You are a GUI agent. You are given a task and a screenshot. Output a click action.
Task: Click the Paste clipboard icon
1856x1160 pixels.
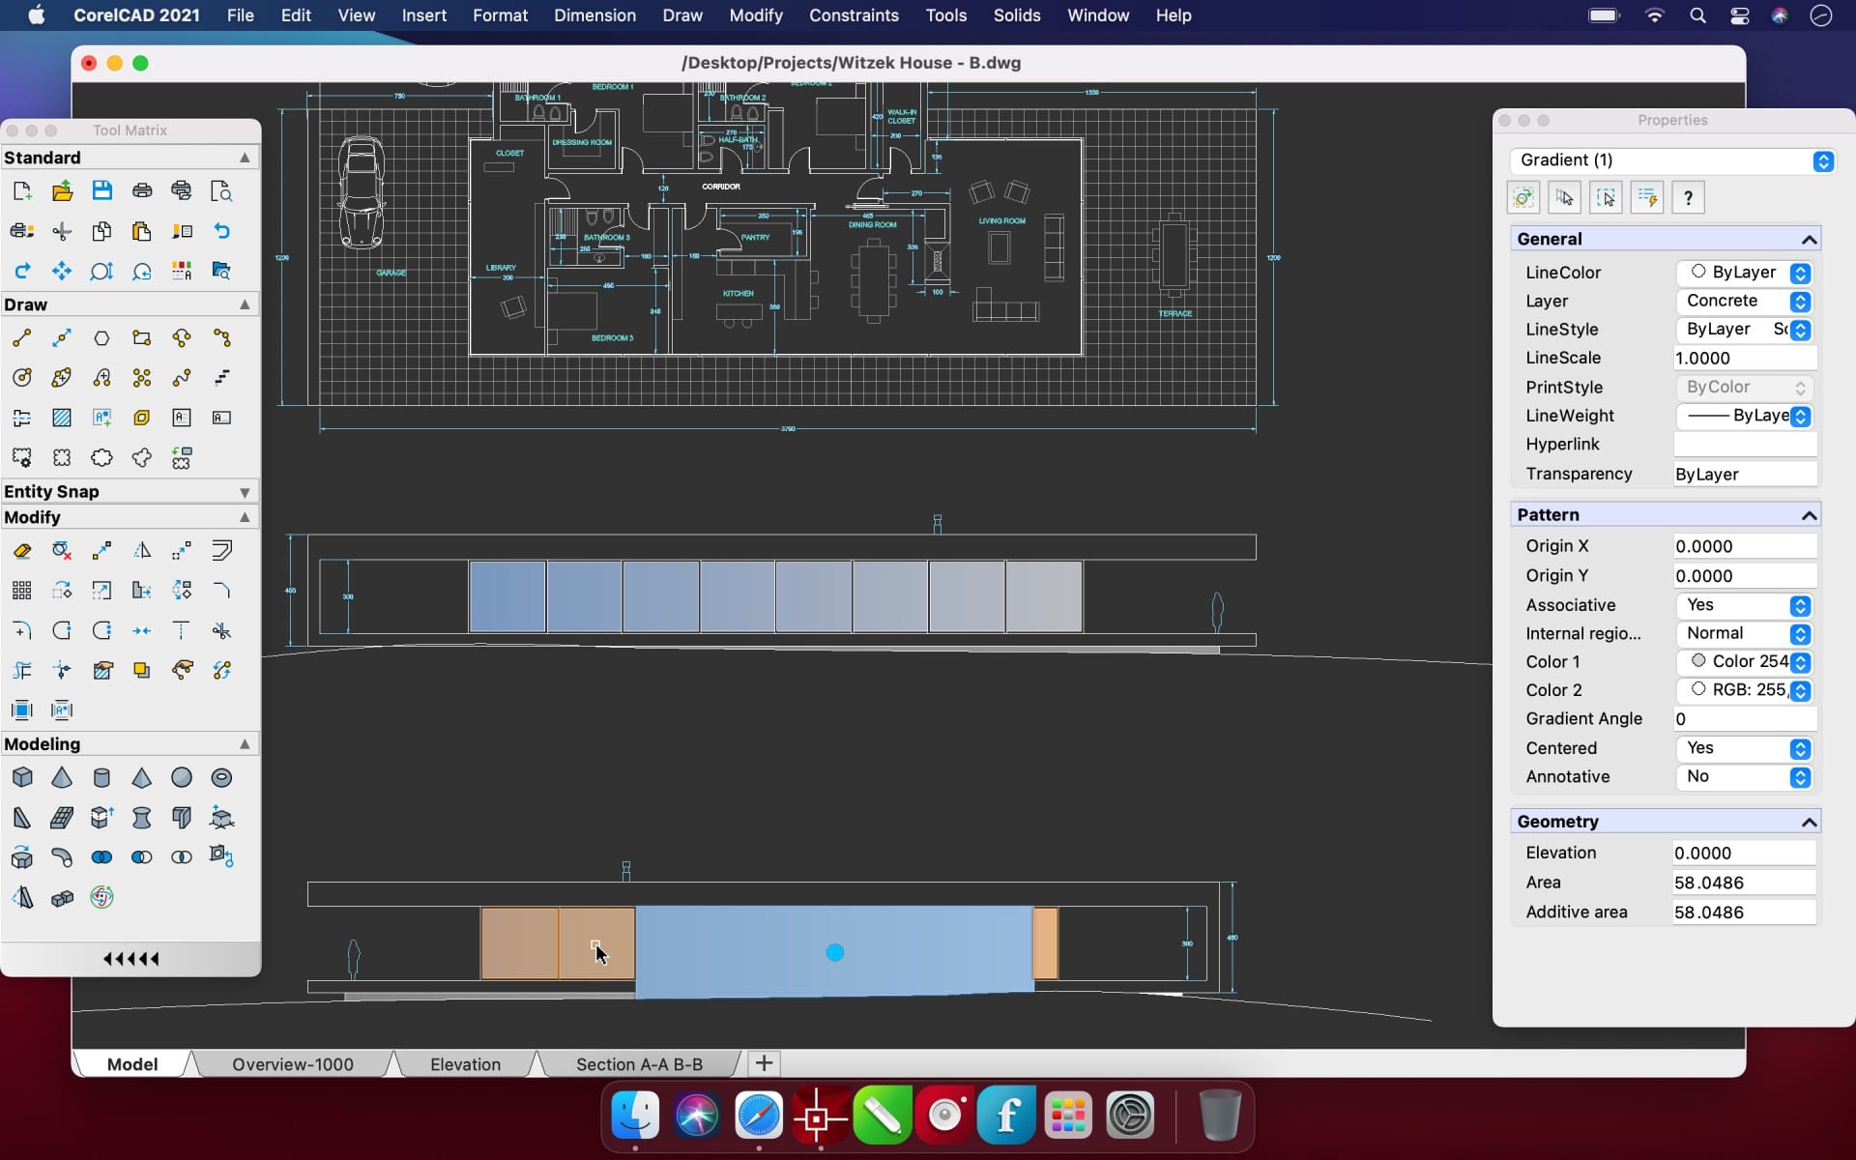[142, 231]
